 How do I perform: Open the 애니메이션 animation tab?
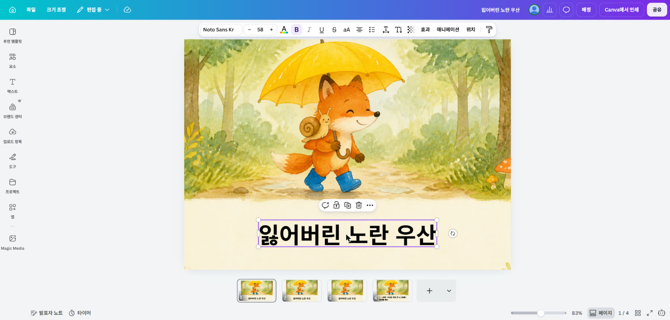tap(448, 30)
